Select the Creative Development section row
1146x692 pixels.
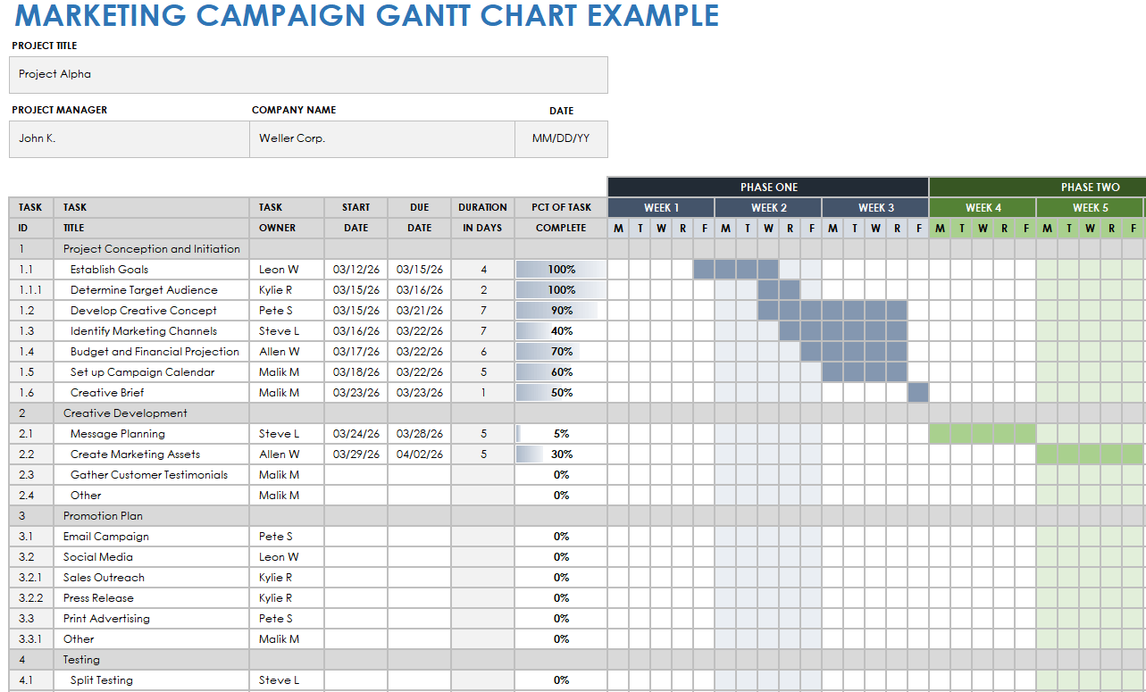(125, 413)
